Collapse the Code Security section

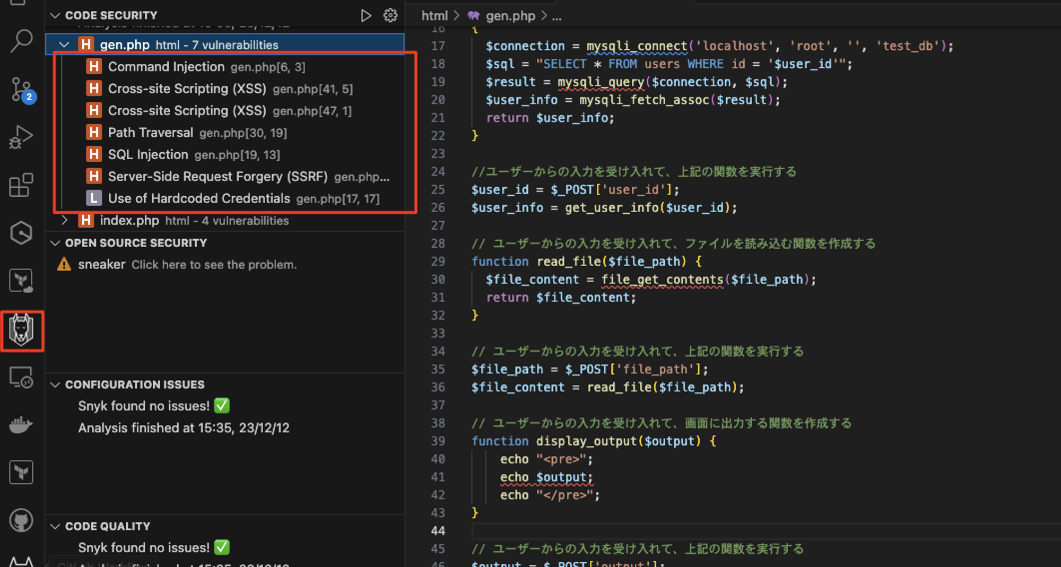(55, 15)
